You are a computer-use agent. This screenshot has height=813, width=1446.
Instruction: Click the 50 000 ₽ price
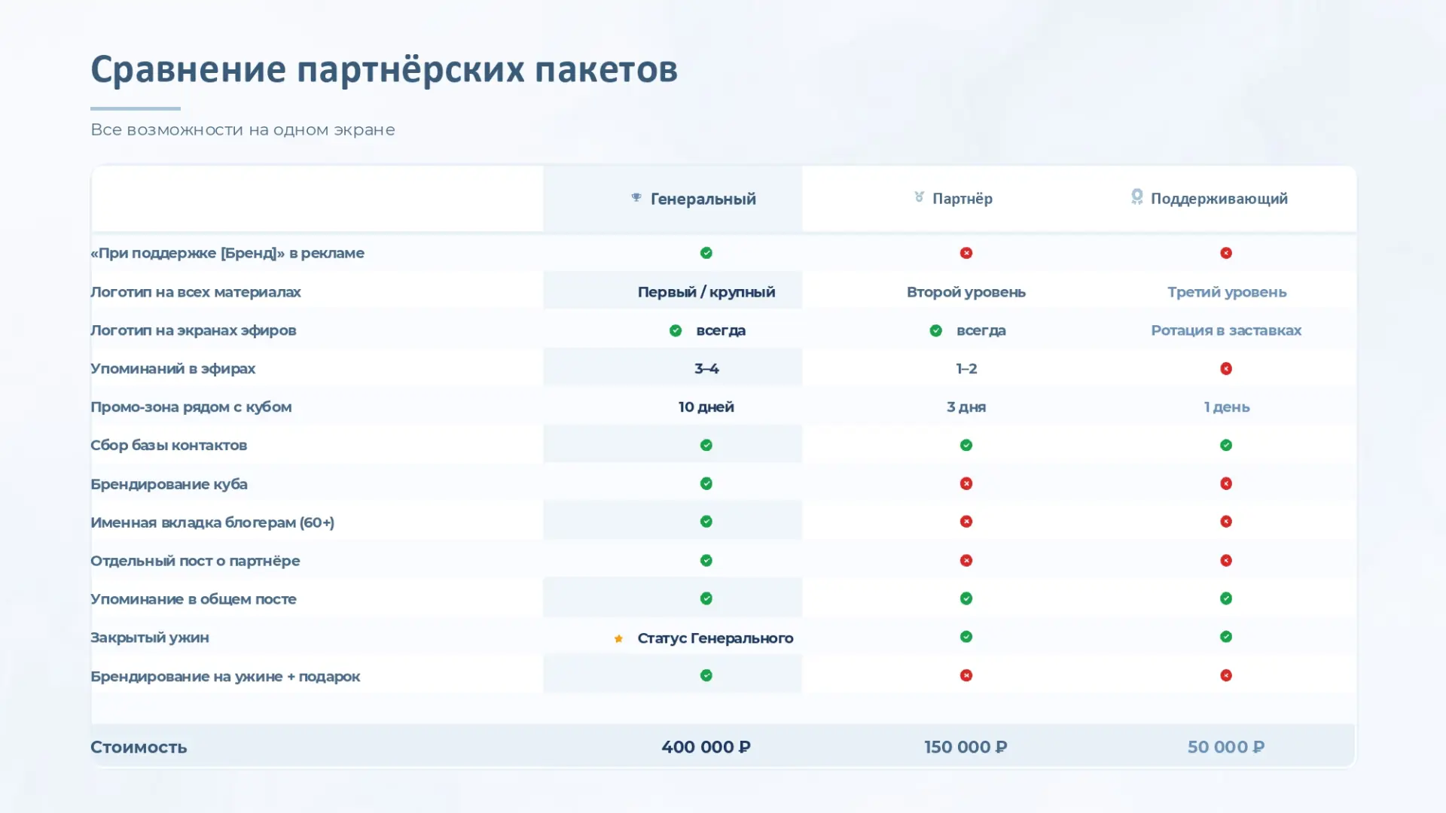point(1226,747)
